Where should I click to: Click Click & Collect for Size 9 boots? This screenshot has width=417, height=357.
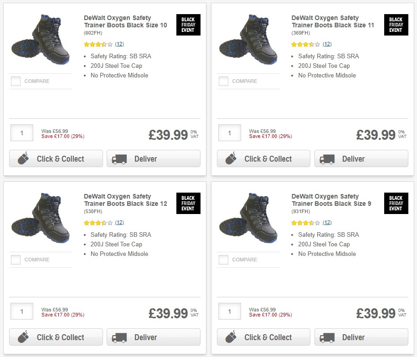coord(263,337)
